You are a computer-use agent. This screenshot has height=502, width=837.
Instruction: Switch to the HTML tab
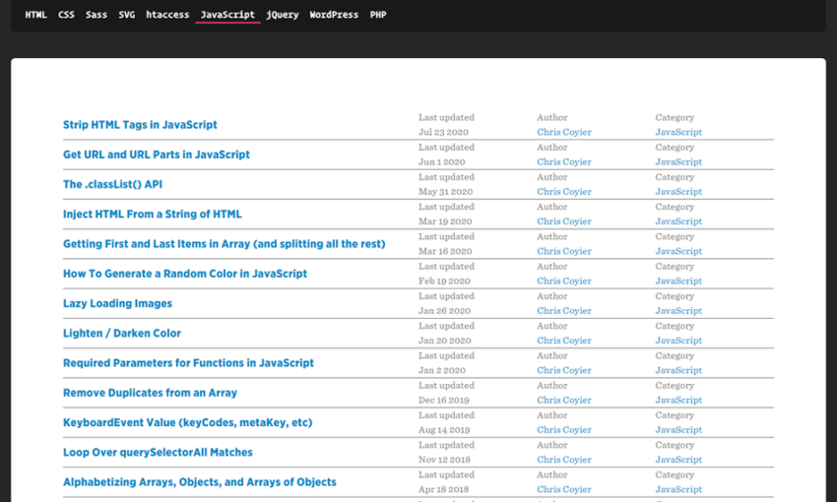[35, 15]
